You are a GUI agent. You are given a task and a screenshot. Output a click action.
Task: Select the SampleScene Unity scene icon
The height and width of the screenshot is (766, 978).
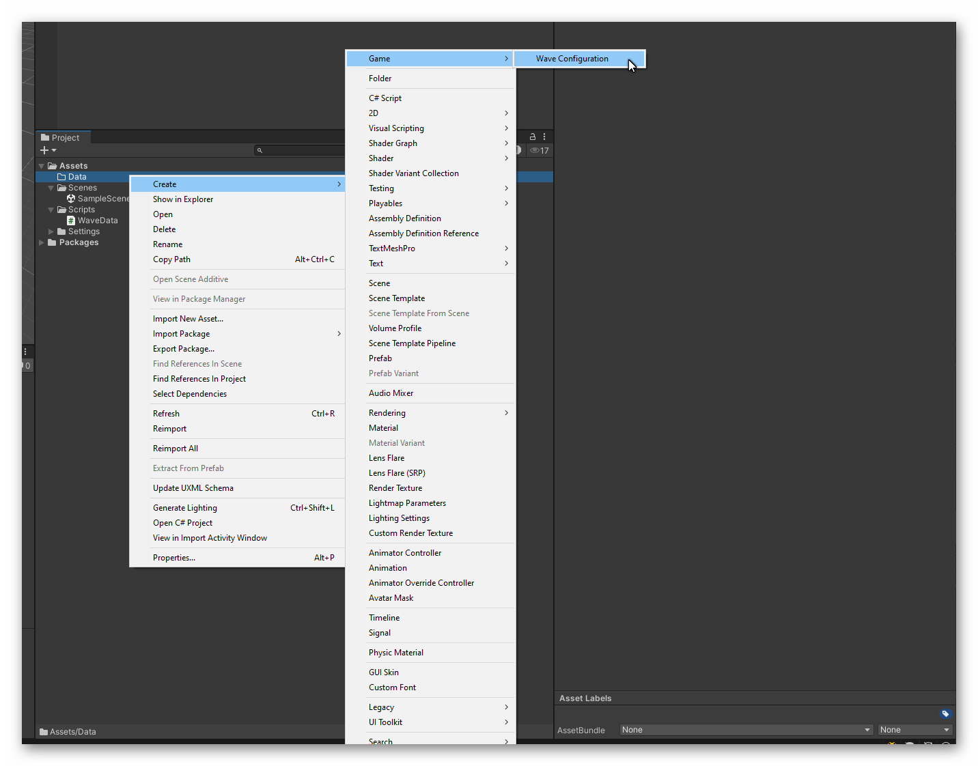(x=71, y=199)
